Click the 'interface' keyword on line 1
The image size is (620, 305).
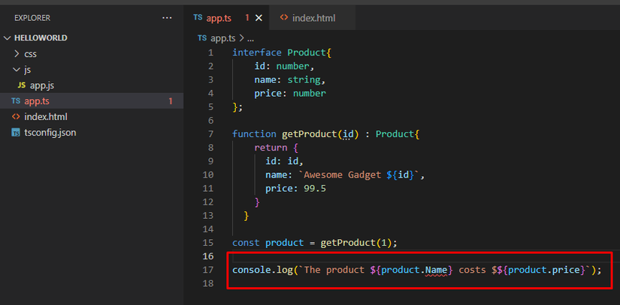[x=257, y=52]
